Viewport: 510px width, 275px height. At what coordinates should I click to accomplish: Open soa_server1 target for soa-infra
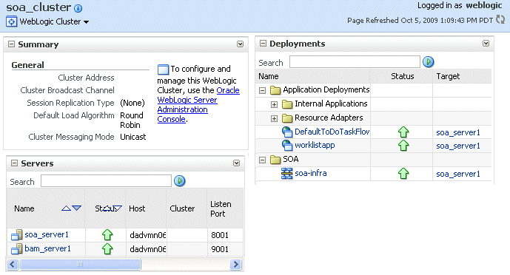pos(458,174)
